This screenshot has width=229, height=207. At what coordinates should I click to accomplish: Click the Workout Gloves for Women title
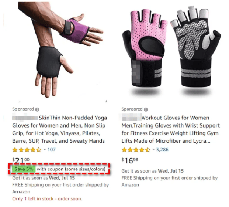pyautogui.click(x=171, y=129)
